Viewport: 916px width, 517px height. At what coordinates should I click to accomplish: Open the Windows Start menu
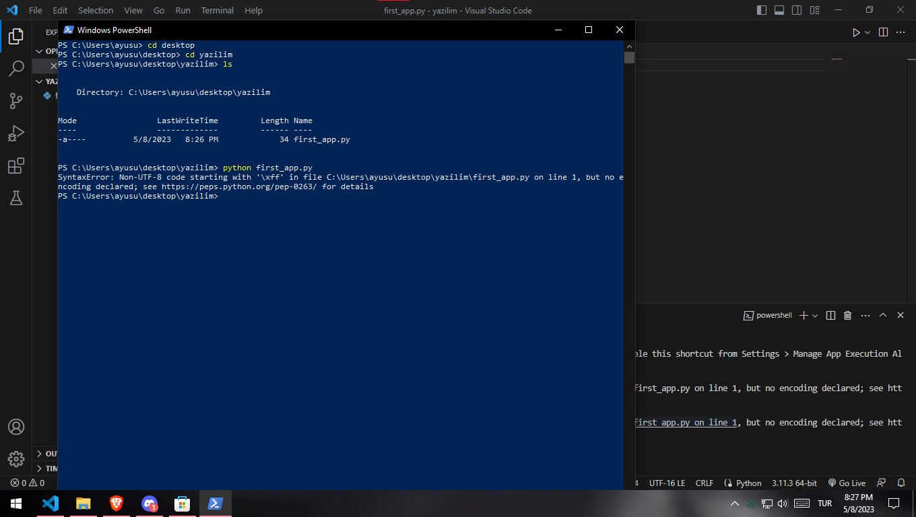(x=16, y=504)
